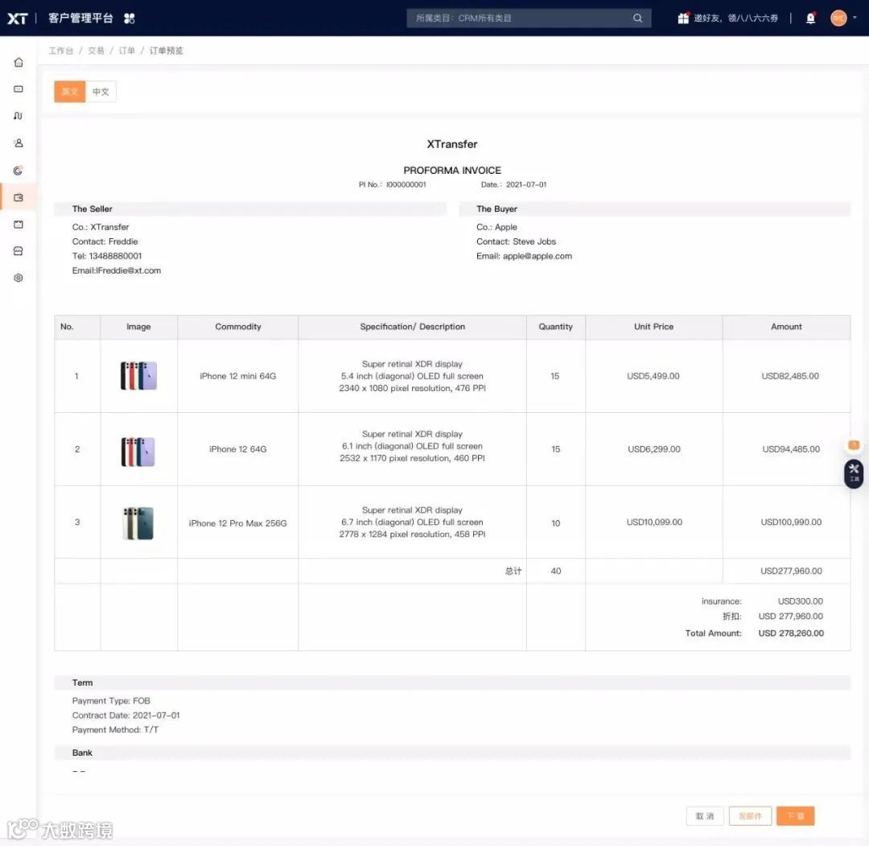Click the Quantity column header
Screen dimensions: 869x846
[x=555, y=327]
